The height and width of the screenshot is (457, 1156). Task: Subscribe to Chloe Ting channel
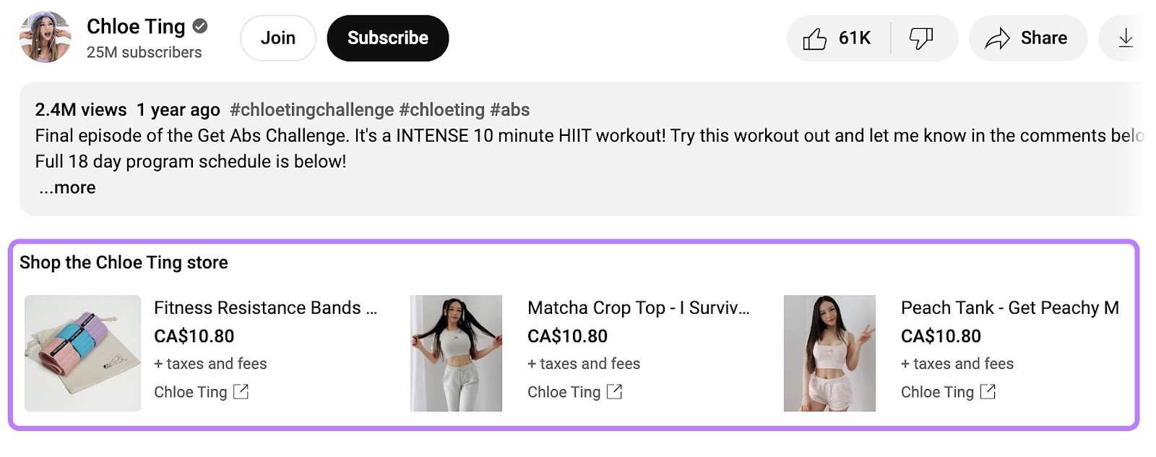(387, 38)
